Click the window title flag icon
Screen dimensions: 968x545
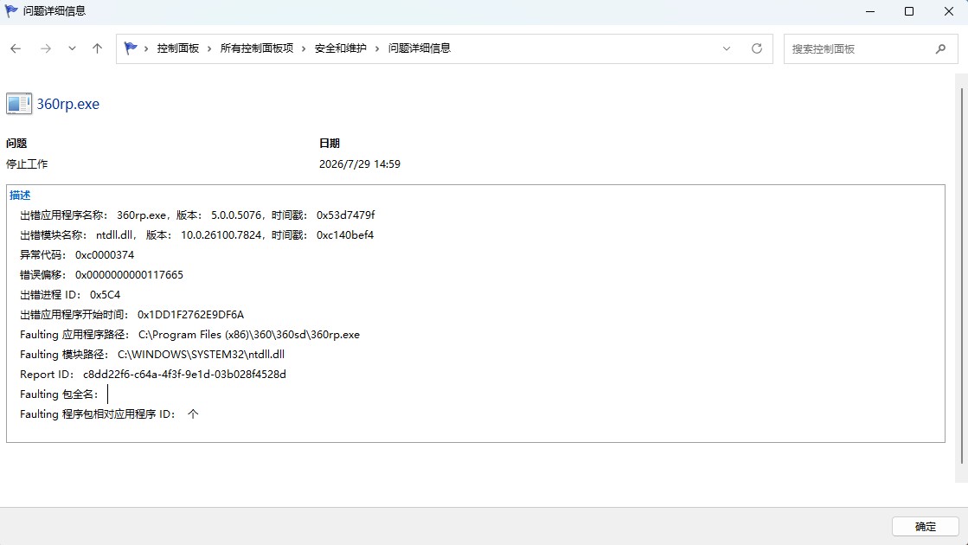coord(11,11)
